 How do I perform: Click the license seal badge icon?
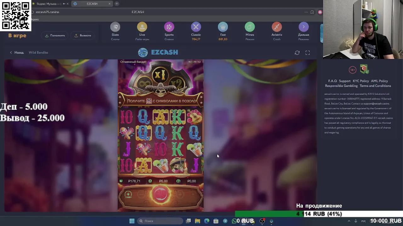coord(364,69)
